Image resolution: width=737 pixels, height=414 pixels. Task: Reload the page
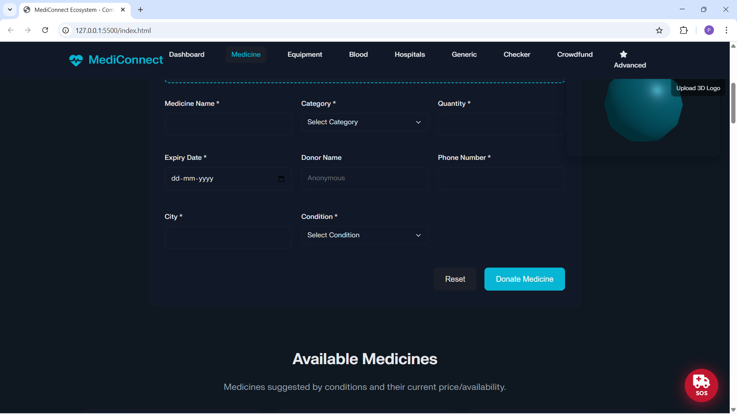pyautogui.click(x=45, y=30)
